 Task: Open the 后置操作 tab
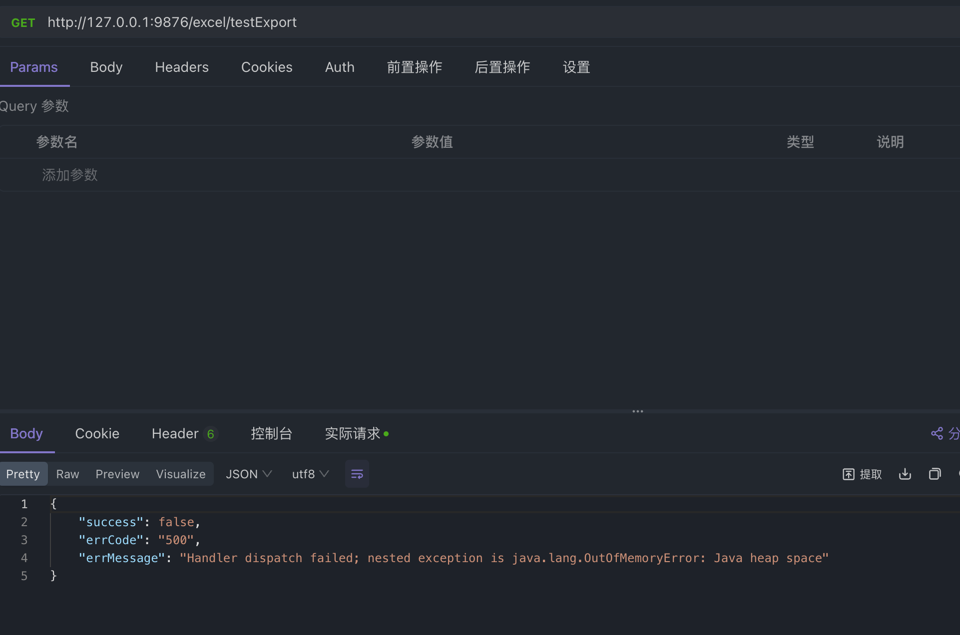[502, 67]
